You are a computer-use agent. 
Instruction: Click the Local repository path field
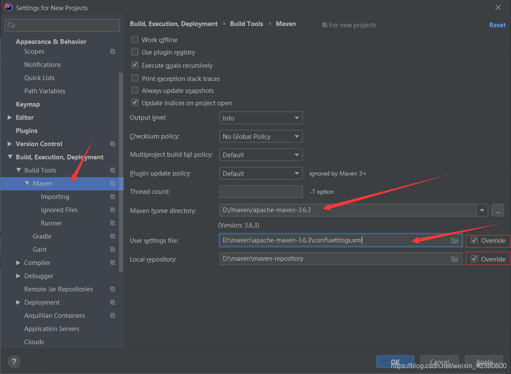tap(341, 259)
